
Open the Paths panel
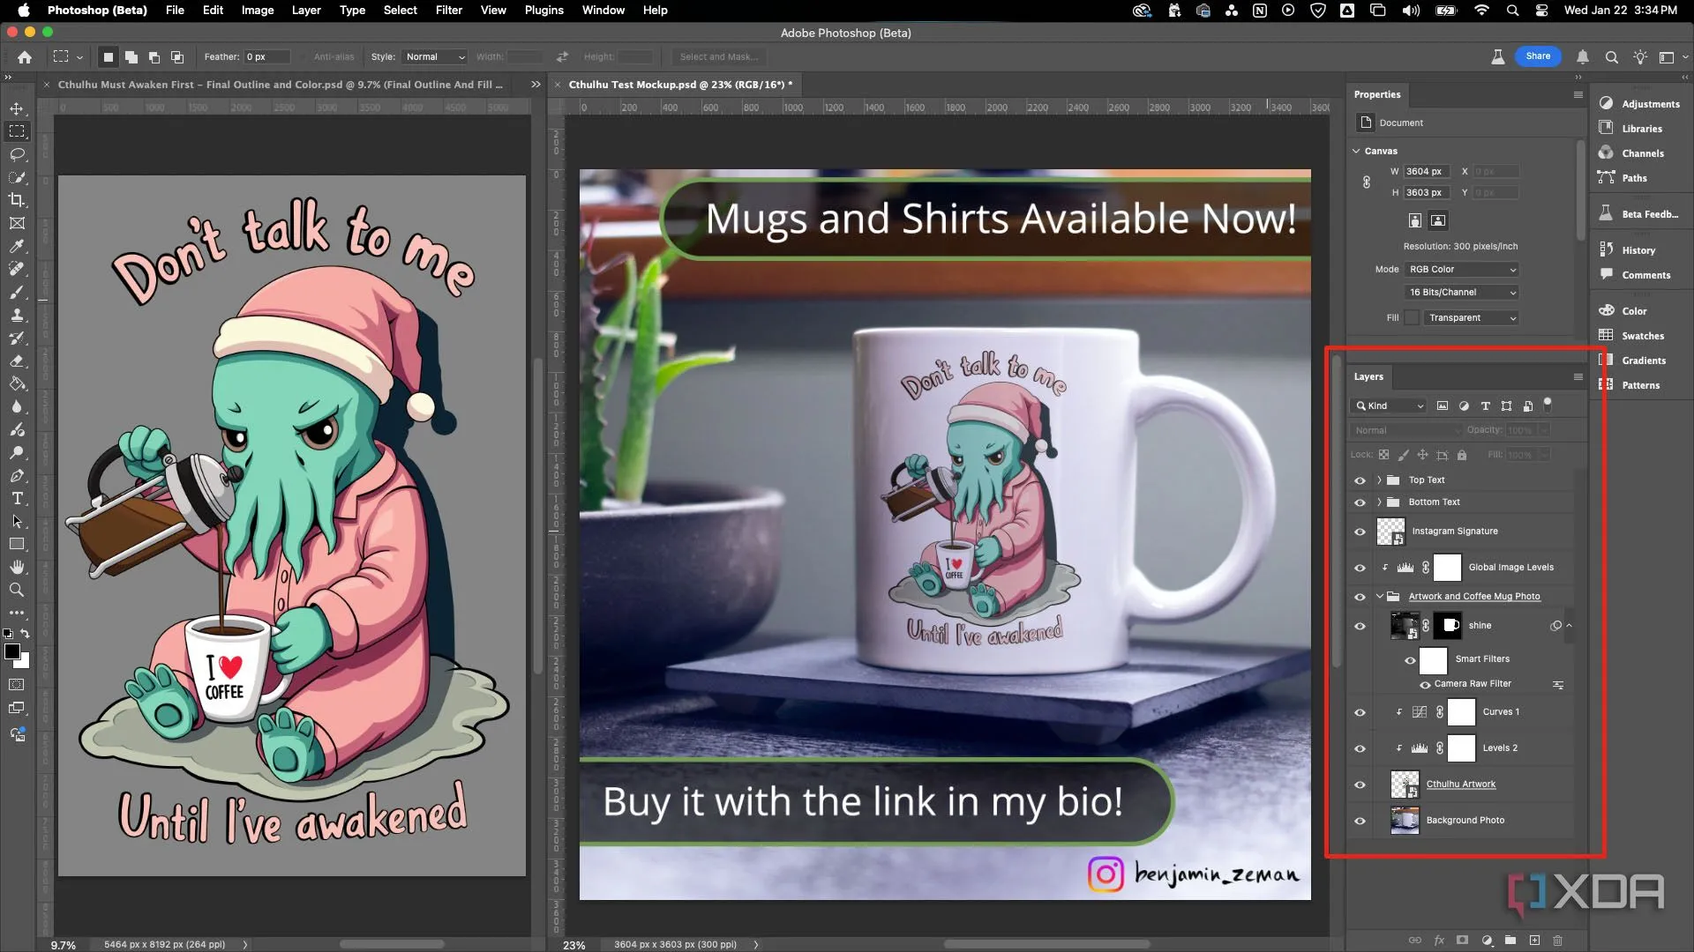coord(1623,178)
